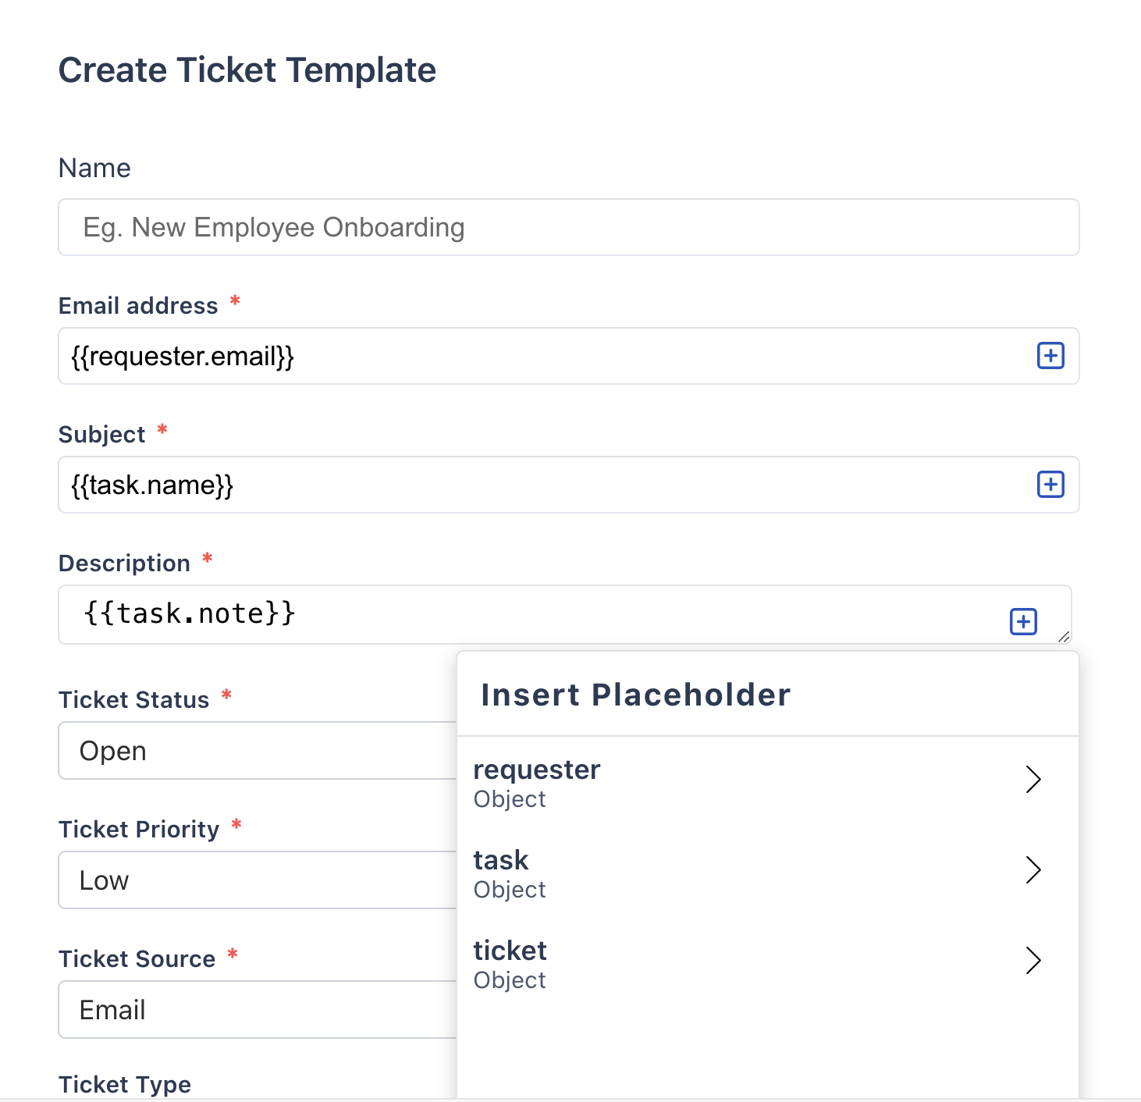This screenshot has height=1102, width=1141.
Task: Grab the Description textarea resize handle
Action: click(1064, 637)
